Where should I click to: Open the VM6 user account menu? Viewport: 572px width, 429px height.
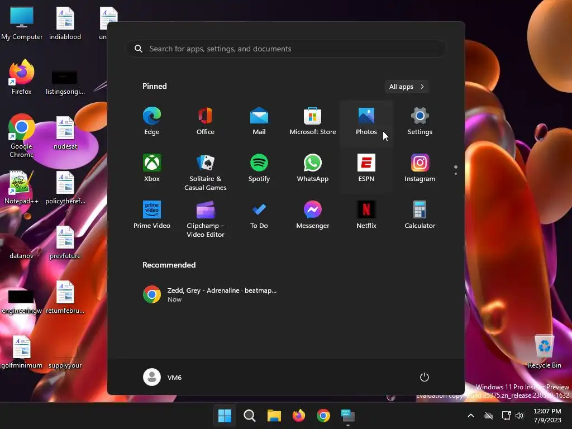point(163,377)
